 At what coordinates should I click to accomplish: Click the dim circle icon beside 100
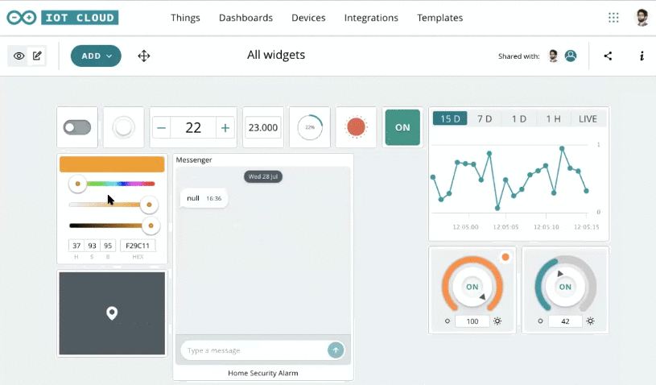coord(448,321)
